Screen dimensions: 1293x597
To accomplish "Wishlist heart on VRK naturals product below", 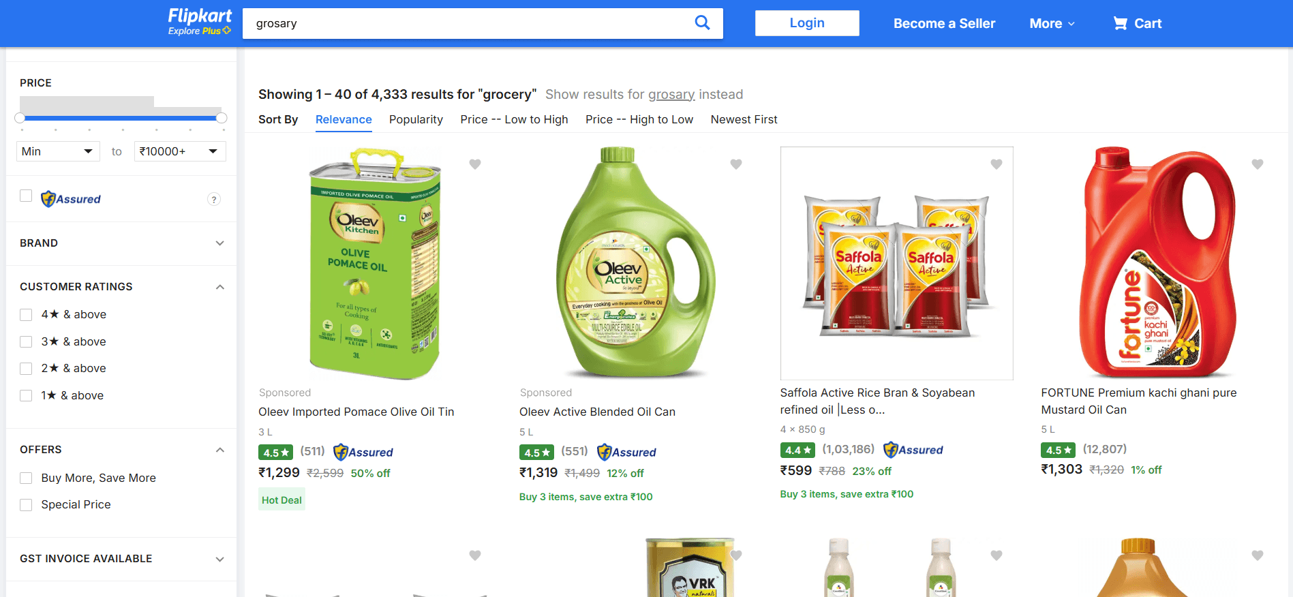I will [x=736, y=555].
